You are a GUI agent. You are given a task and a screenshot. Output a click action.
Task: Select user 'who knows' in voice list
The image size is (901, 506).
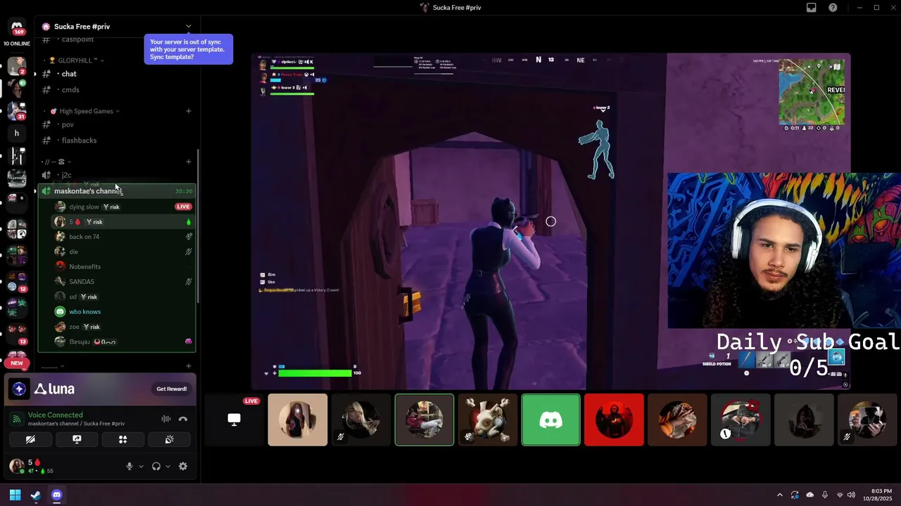[123, 312]
